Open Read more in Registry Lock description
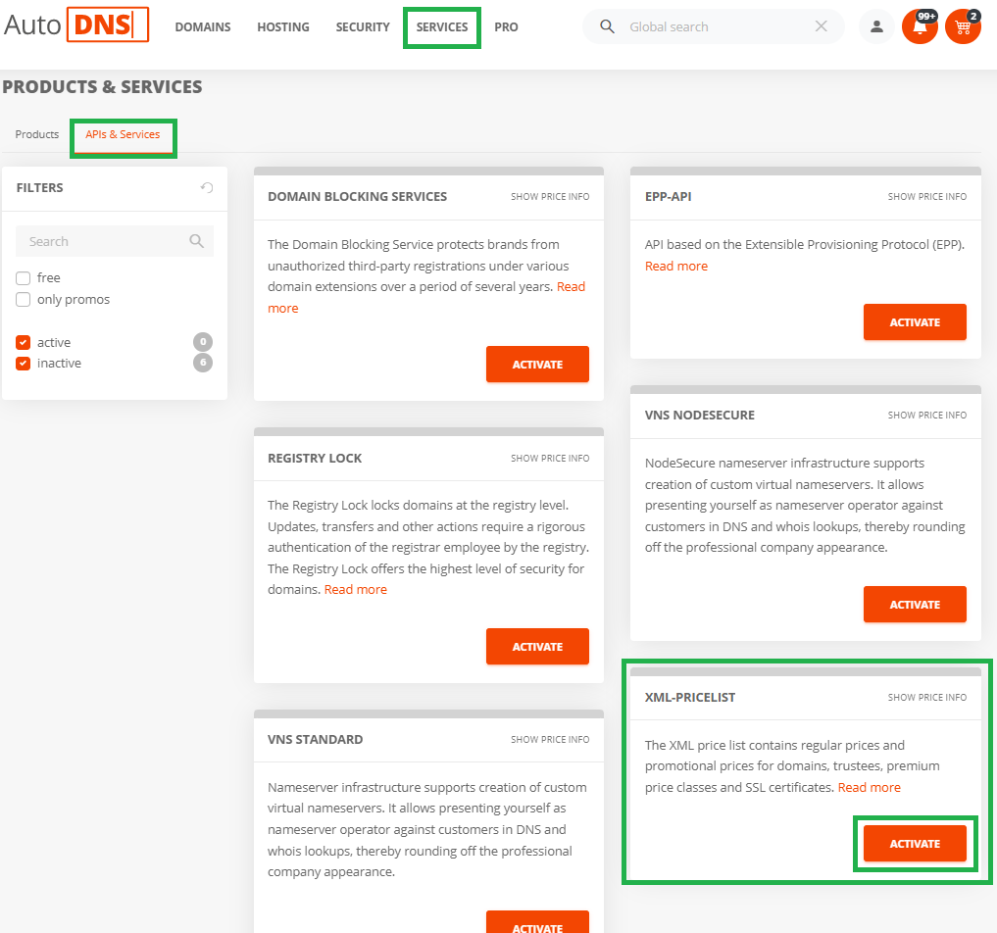The width and height of the screenshot is (997, 933). pos(356,590)
